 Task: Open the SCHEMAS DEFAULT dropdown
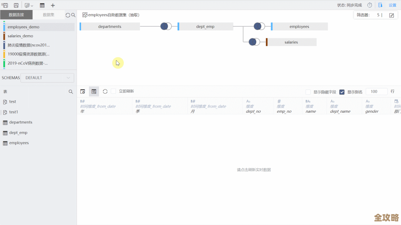pyautogui.click(x=47, y=78)
